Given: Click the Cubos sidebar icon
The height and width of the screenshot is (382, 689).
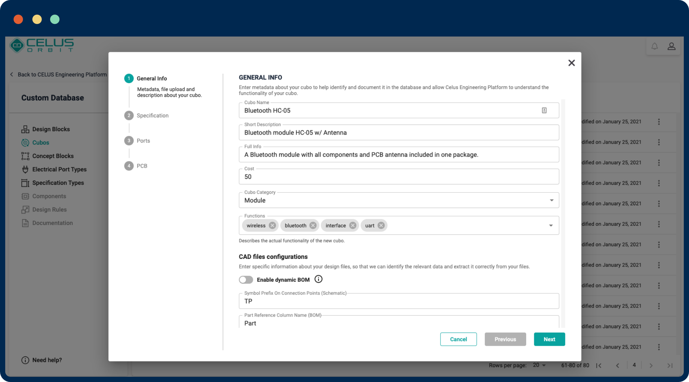Looking at the screenshot, I should point(25,143).
